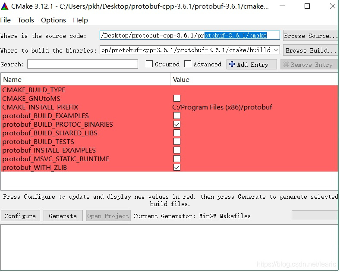Open the Options menu

coord(54,20)
